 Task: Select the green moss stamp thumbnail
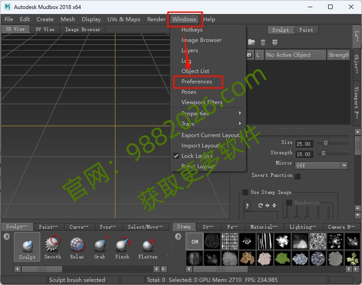point(283,258)
